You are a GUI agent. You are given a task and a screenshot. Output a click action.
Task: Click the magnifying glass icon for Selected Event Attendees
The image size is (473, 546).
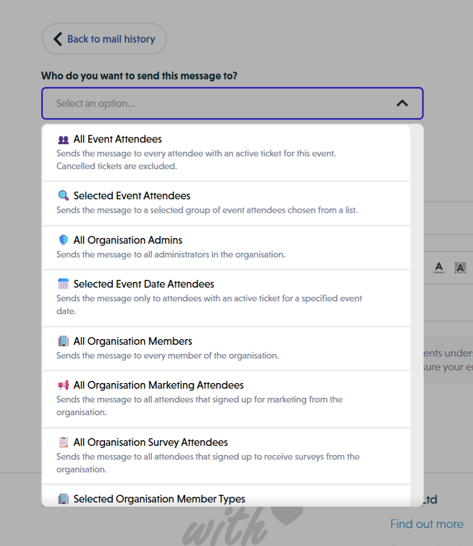(63, 195)
